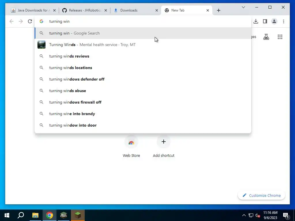Select 'turning win - Google Search' suggestion
Viewport: 295px width, 221px height.
tap(143, 33)
